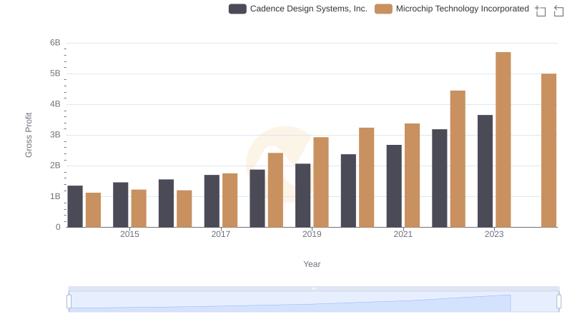
Task: Toggle Cadence Design Systems legend swatch
Action: pyautogui.click(x=237, y=9)
